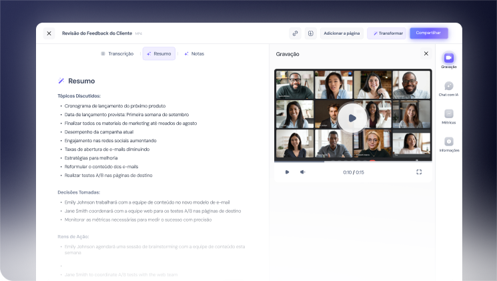Image resolution: width=497 pixels, height=281 pixels.
Task: Click 'Engajamento nas redes sociais aumentando'
Action: click(x=110, y=140)
